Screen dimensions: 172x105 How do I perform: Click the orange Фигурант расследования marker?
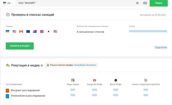point(8,91)
